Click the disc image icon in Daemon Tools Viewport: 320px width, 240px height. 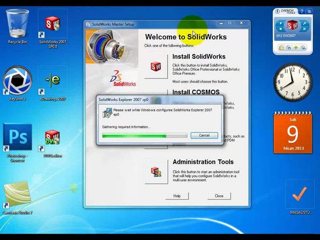coord(288,48)
